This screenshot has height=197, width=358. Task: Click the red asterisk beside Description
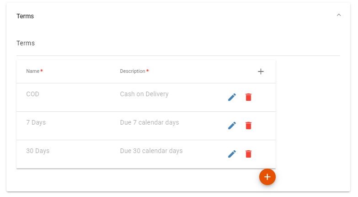point(148,71)
